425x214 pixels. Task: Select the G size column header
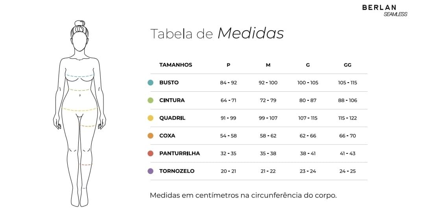pos(308,65)
